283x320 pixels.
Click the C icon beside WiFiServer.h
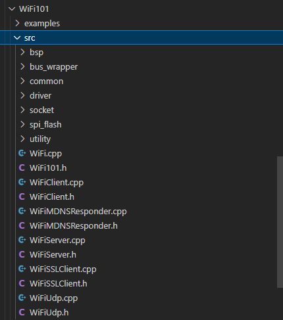[x=22, y=254]
